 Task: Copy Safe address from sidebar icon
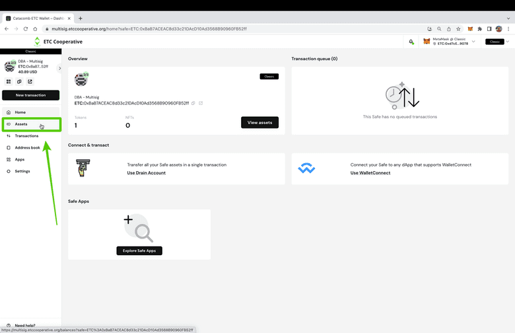pyautogui.click(x=19, y=82)
